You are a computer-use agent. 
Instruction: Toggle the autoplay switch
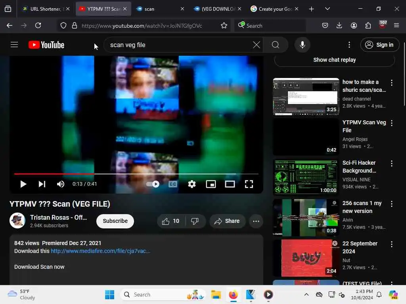click(x=153, y=184)
